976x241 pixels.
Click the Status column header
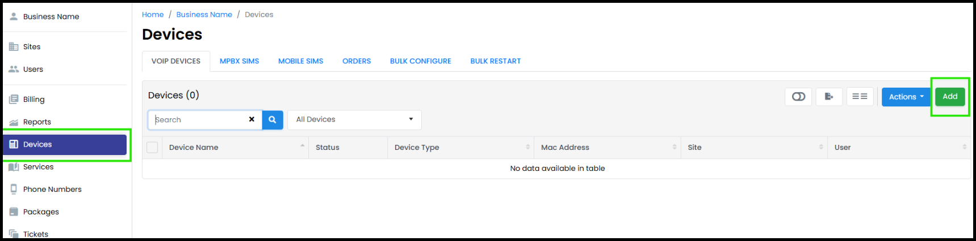coord(348,147)
